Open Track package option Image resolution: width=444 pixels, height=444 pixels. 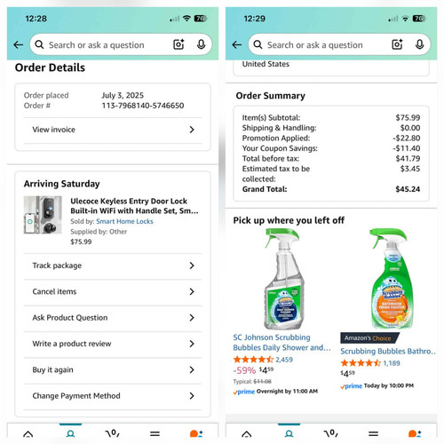point(113,266)
